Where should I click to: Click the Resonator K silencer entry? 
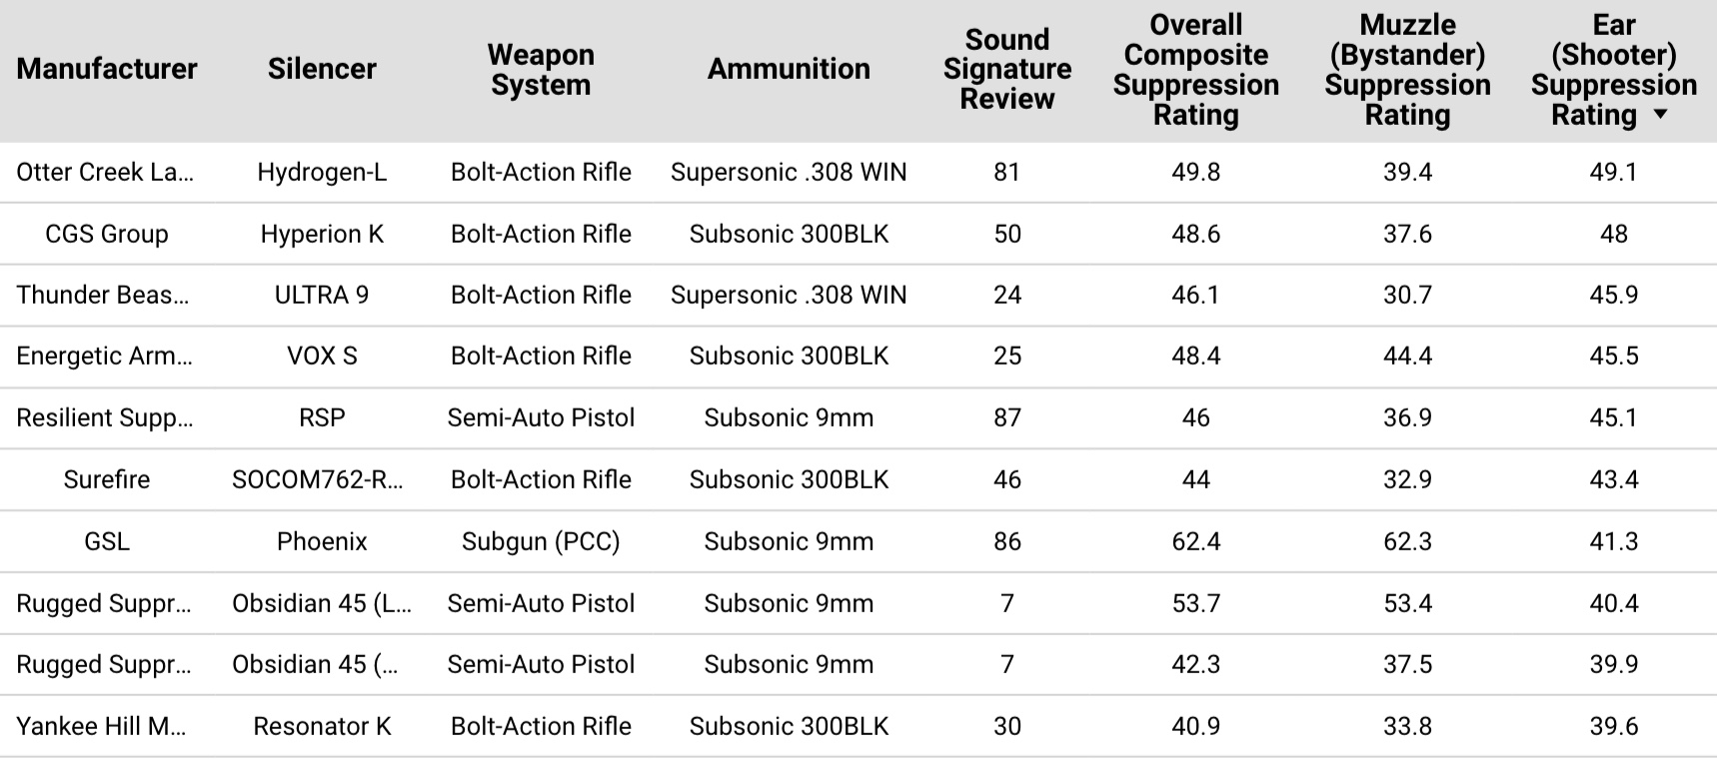[x=322, y=726]
